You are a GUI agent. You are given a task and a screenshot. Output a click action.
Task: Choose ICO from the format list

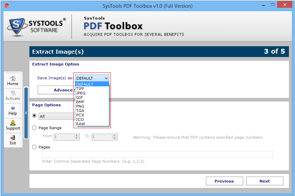point(92,119)
